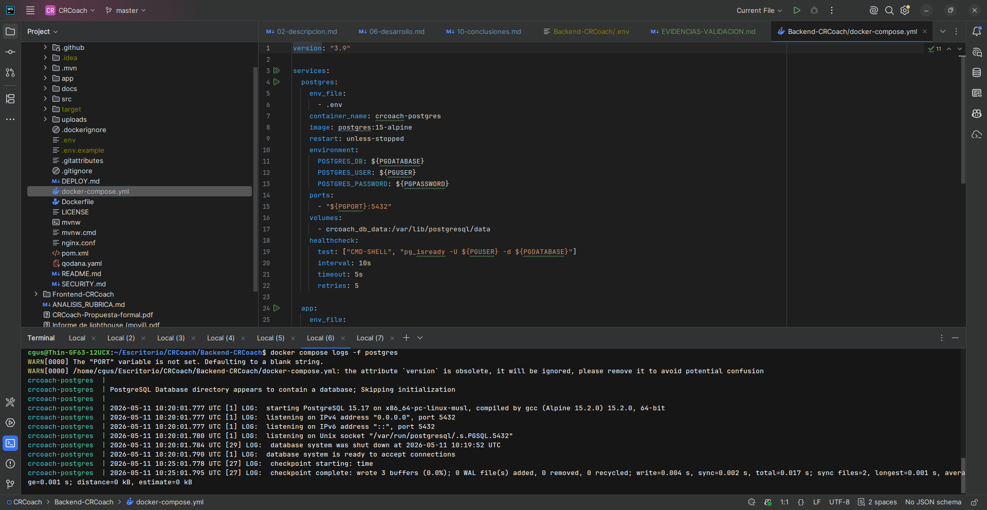The image size is (987, 510).
Task: Open nginx.conf in the project tree
Action: pos(79,243)
